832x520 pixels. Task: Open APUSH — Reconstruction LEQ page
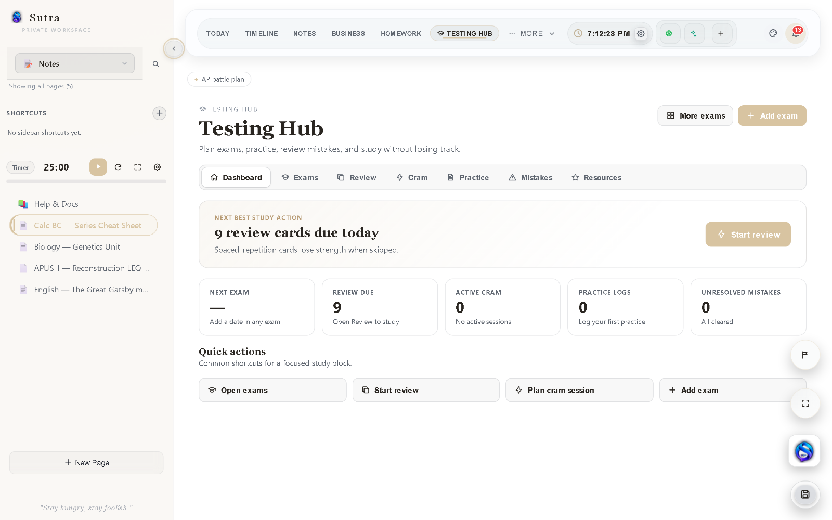click(84, 268)
